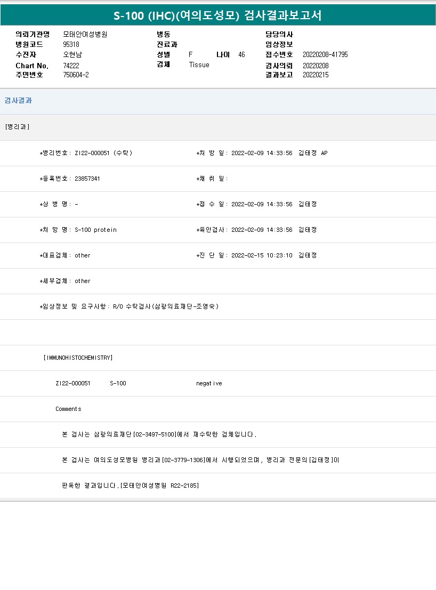Select the 처방명 S-100 protein text
This screenshot has height=590, width=436.
95,230
